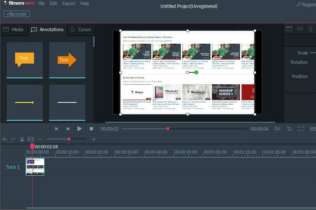Open the Help menu
The height and width of the screenshot is (210, 316).
pyautogui.click(x=85, y=4)
